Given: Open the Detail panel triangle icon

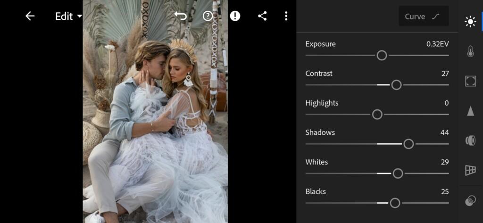Looking at the screenshot, I should tap(470, 111).
